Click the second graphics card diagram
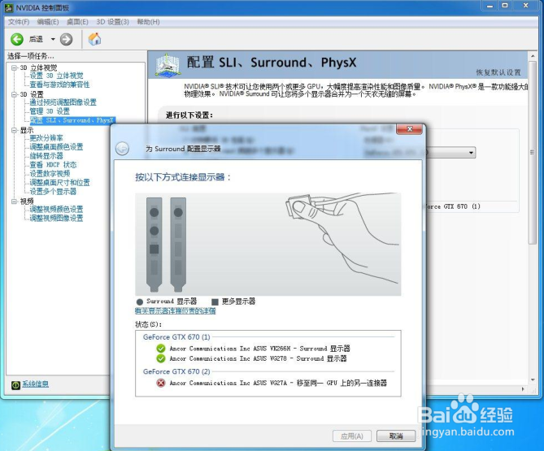 coord(178,245)
